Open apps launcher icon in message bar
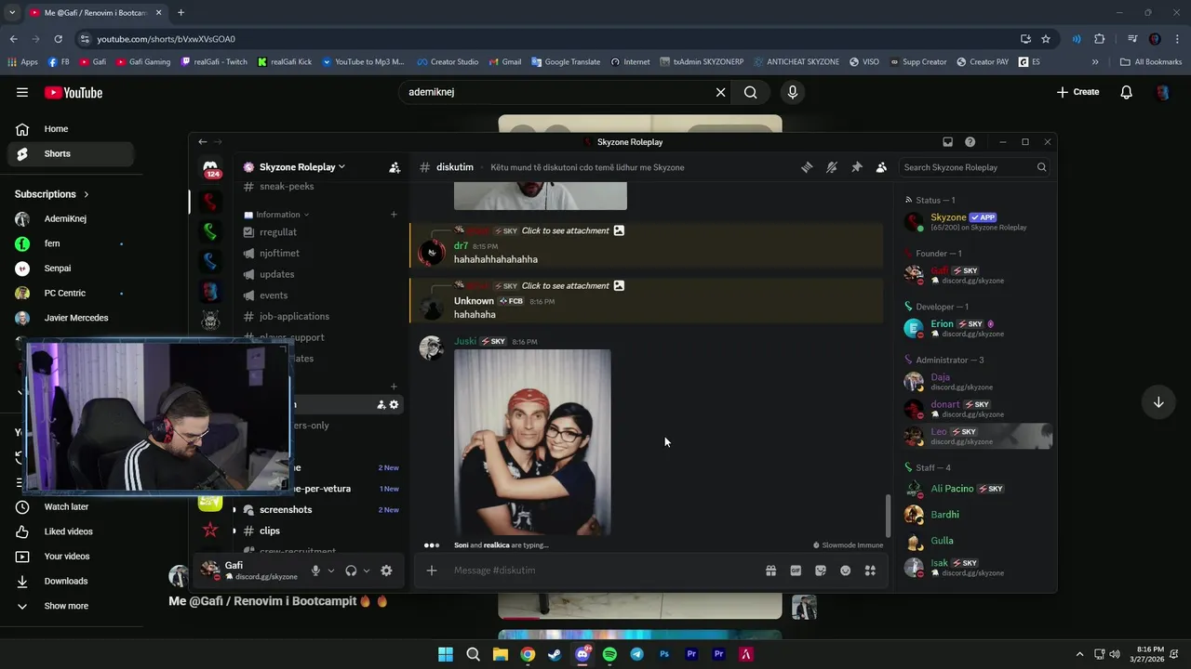 coord(870,571)
